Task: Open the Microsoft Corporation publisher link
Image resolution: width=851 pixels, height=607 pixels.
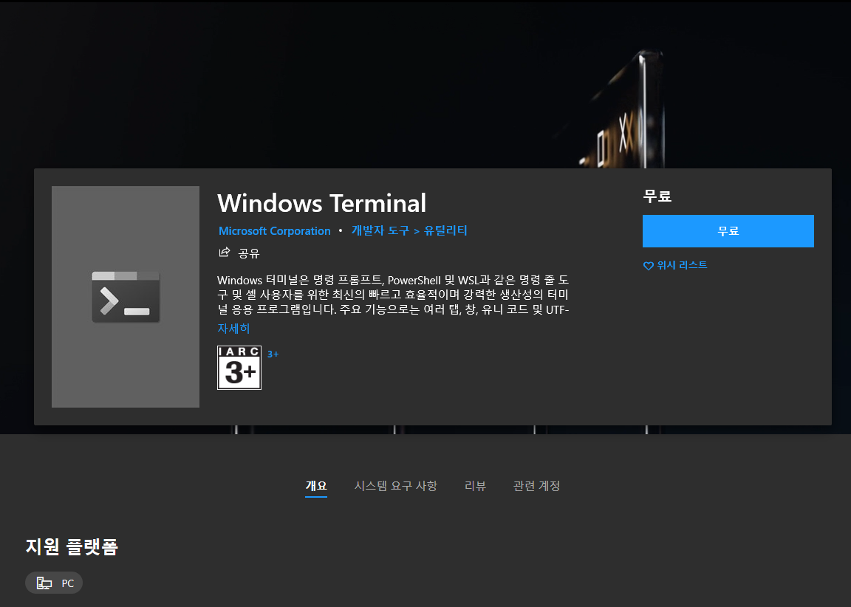Action: pos(275,231)
